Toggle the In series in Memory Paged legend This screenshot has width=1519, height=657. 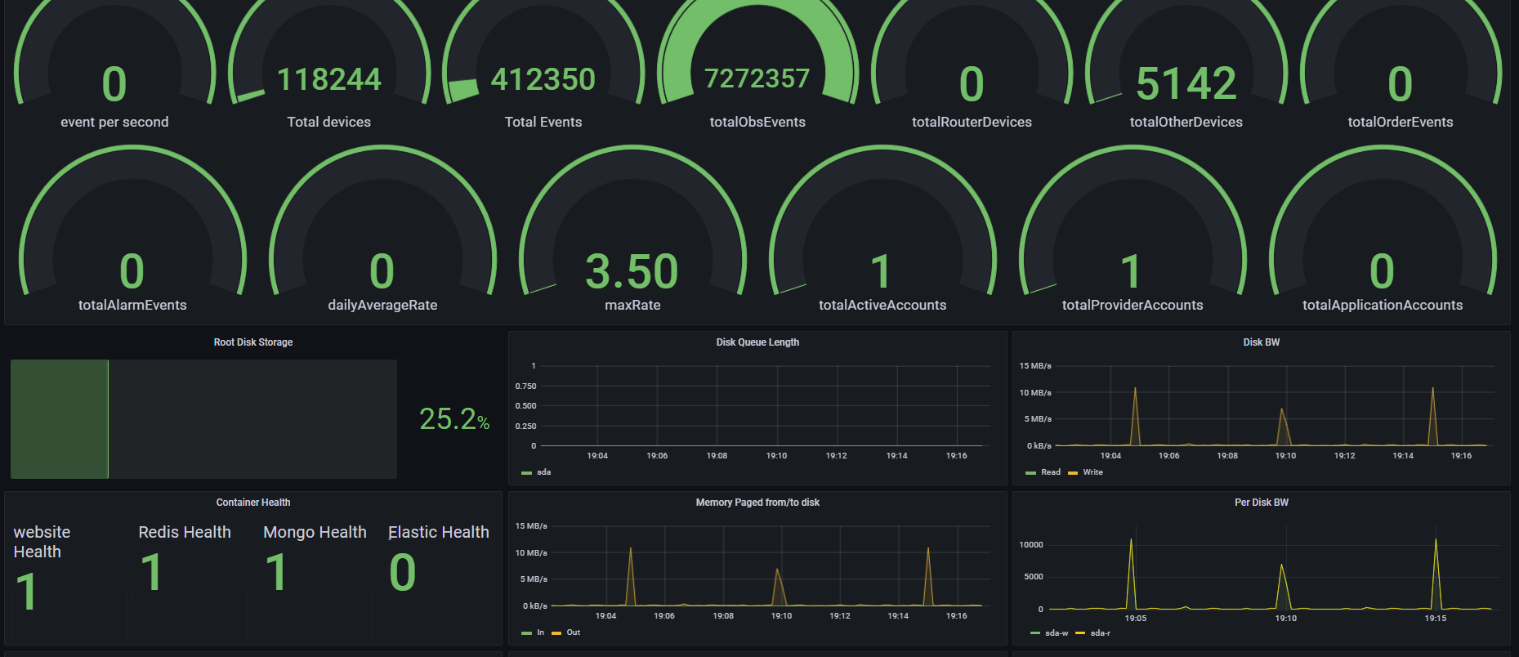pyautogui.click(x=540, y=632)
